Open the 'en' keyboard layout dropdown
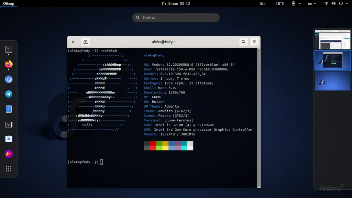The height and width of the screenshot is (198, 352). click(312, 3)
